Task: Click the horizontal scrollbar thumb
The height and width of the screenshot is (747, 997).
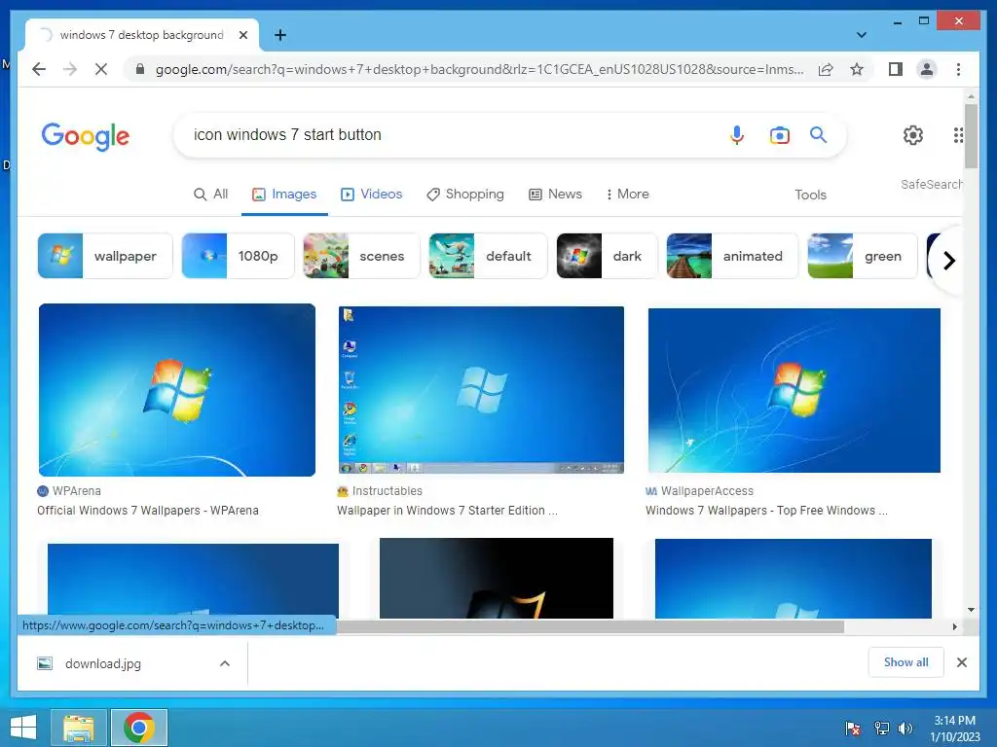Action: pyautogui.click(x=590, y=627)
